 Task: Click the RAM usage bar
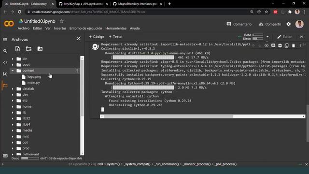tap(258, 35)
